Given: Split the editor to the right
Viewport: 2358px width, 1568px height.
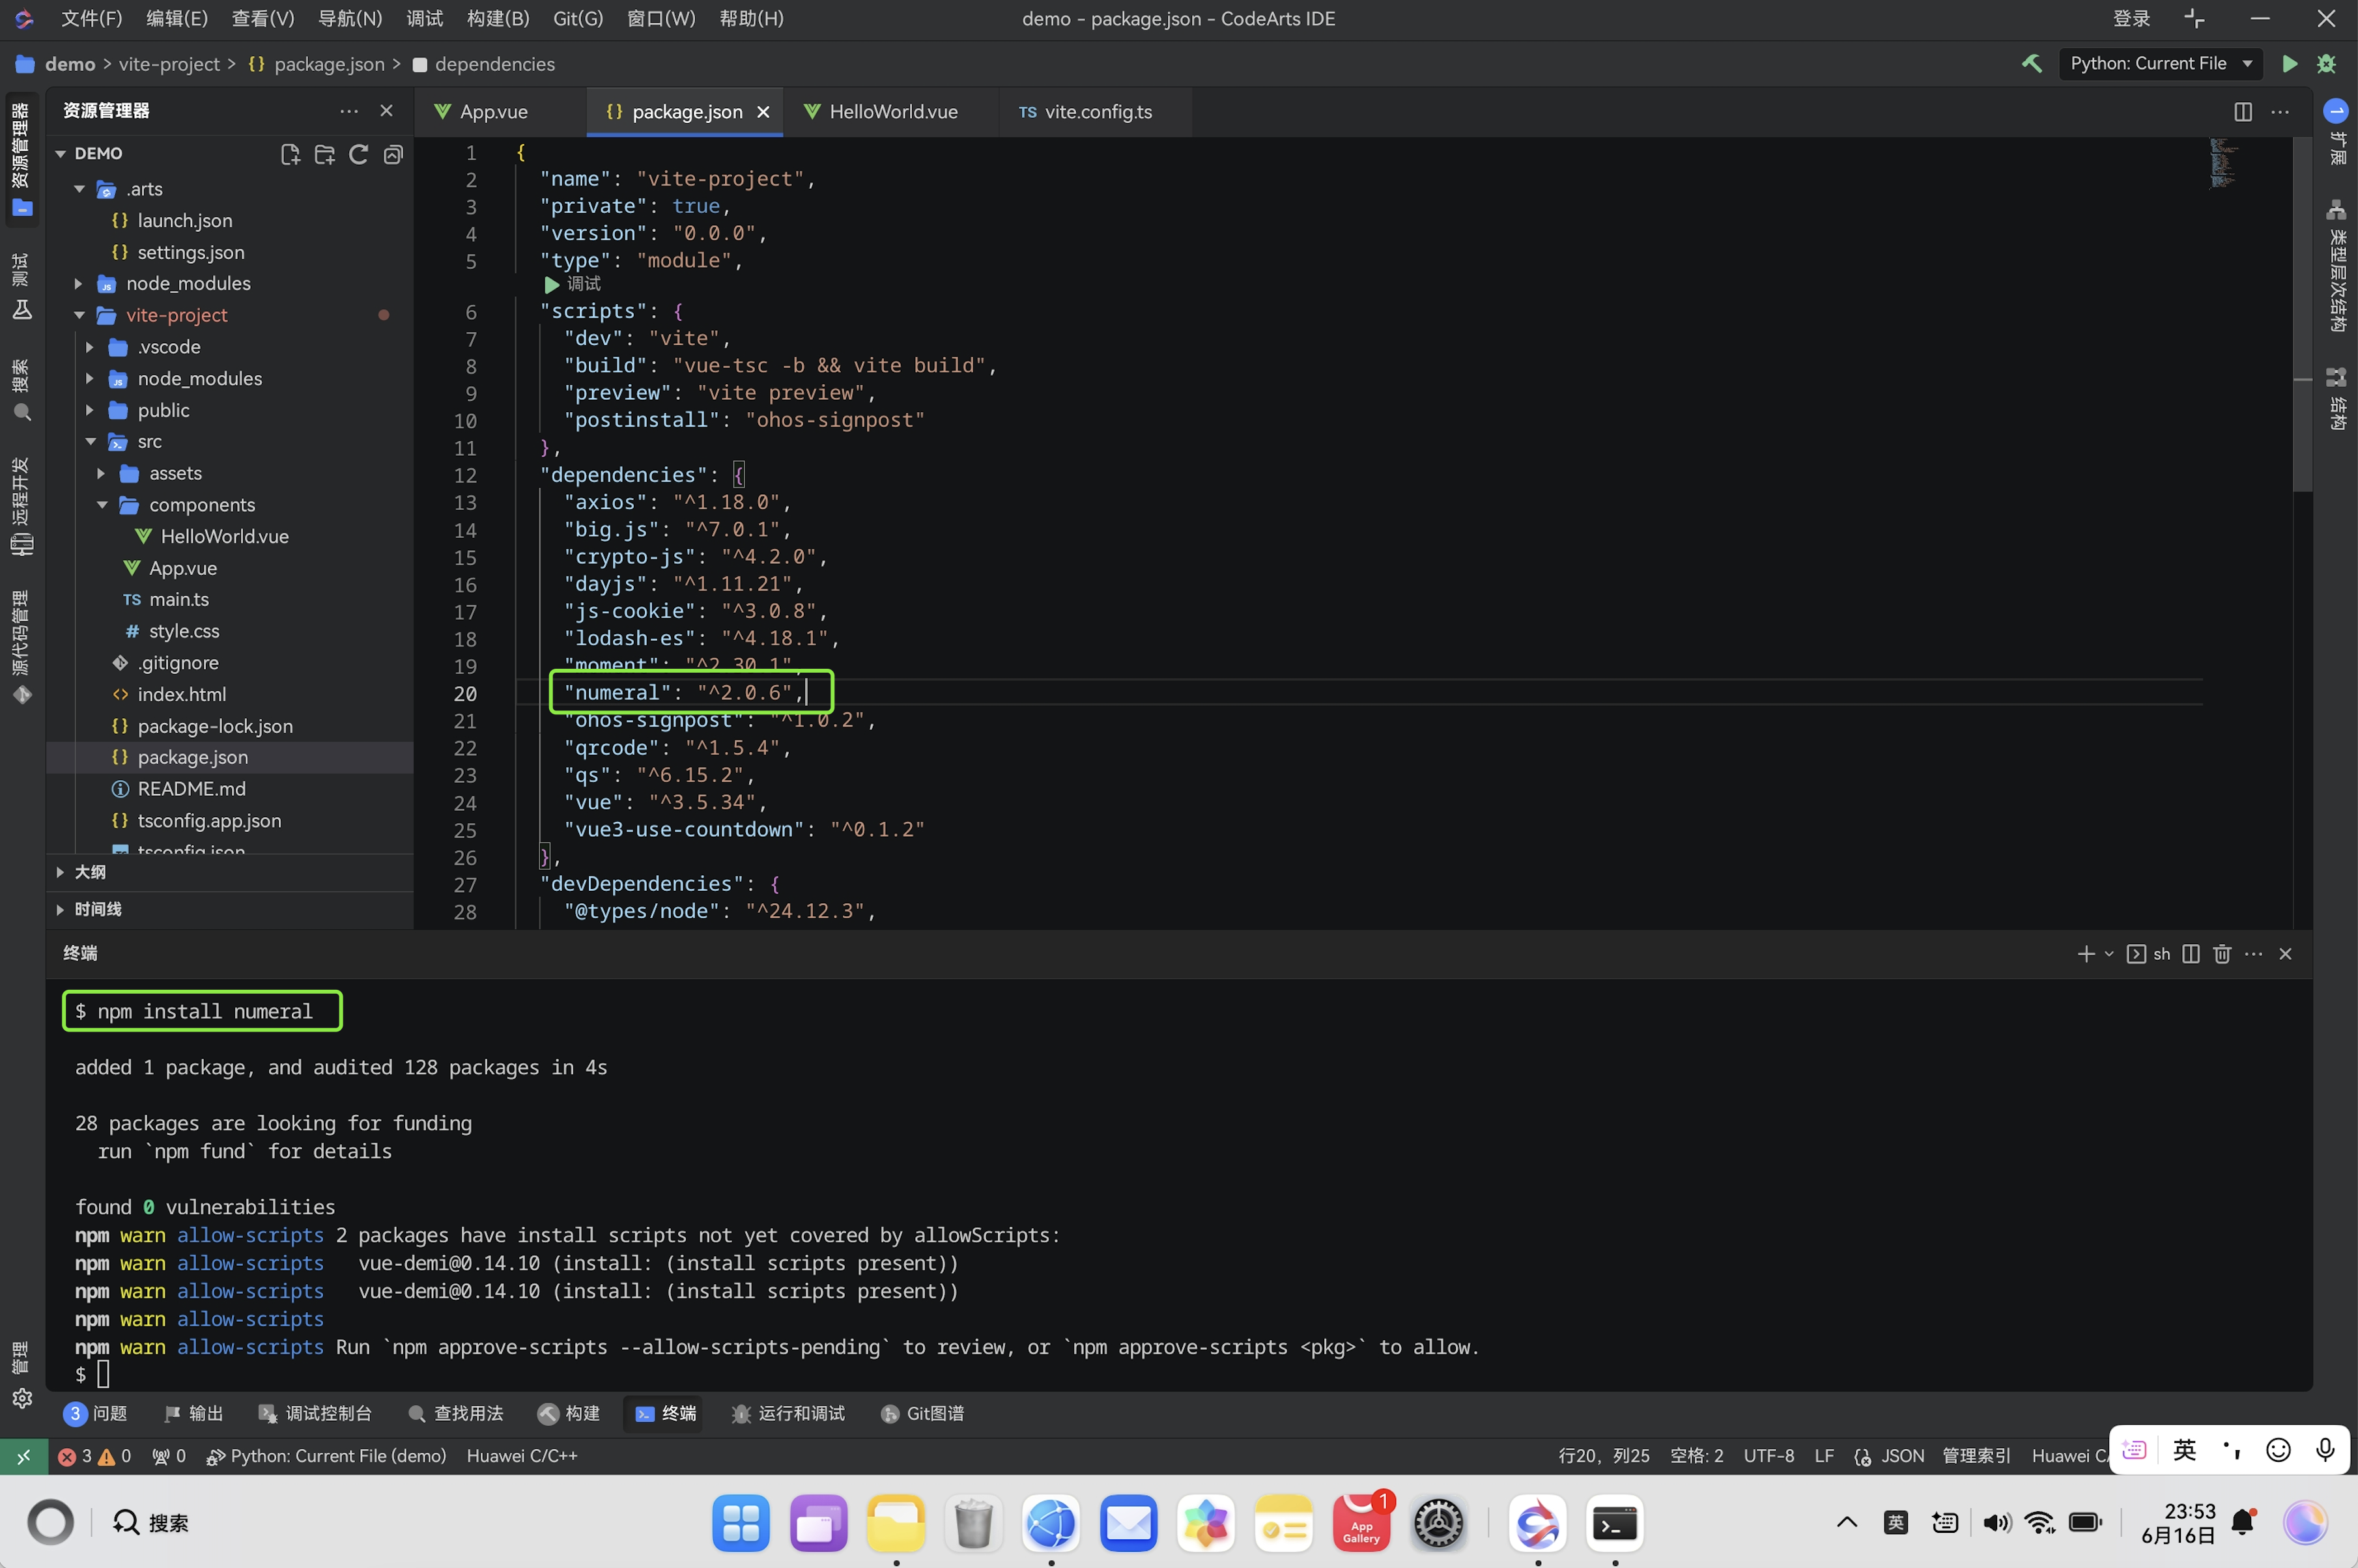Looking at the screenshot, I should click(x=2243, y=111).
